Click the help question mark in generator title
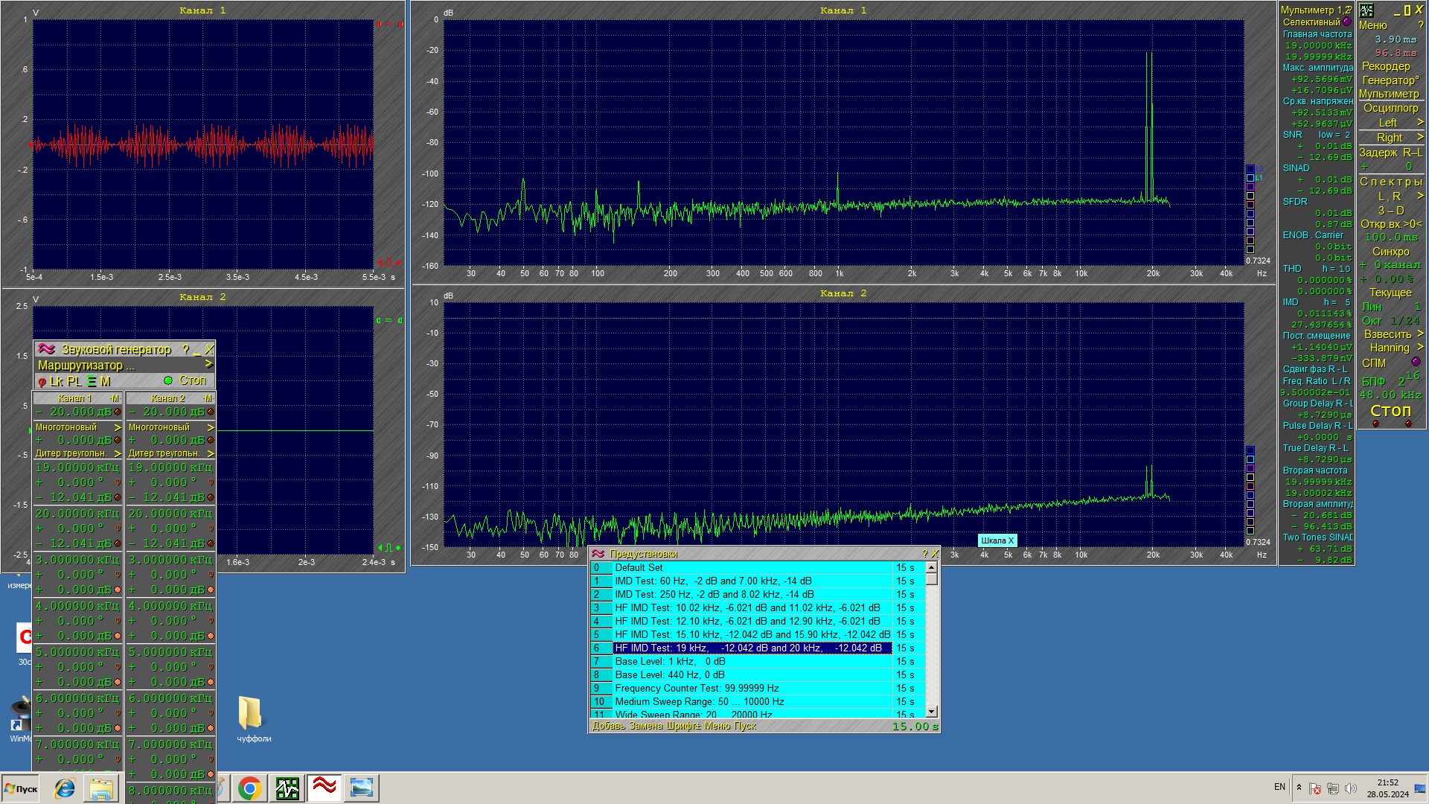 click(186, 349)
